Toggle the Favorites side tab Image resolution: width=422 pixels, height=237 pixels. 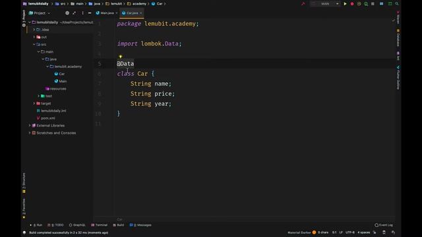[24, 208]
